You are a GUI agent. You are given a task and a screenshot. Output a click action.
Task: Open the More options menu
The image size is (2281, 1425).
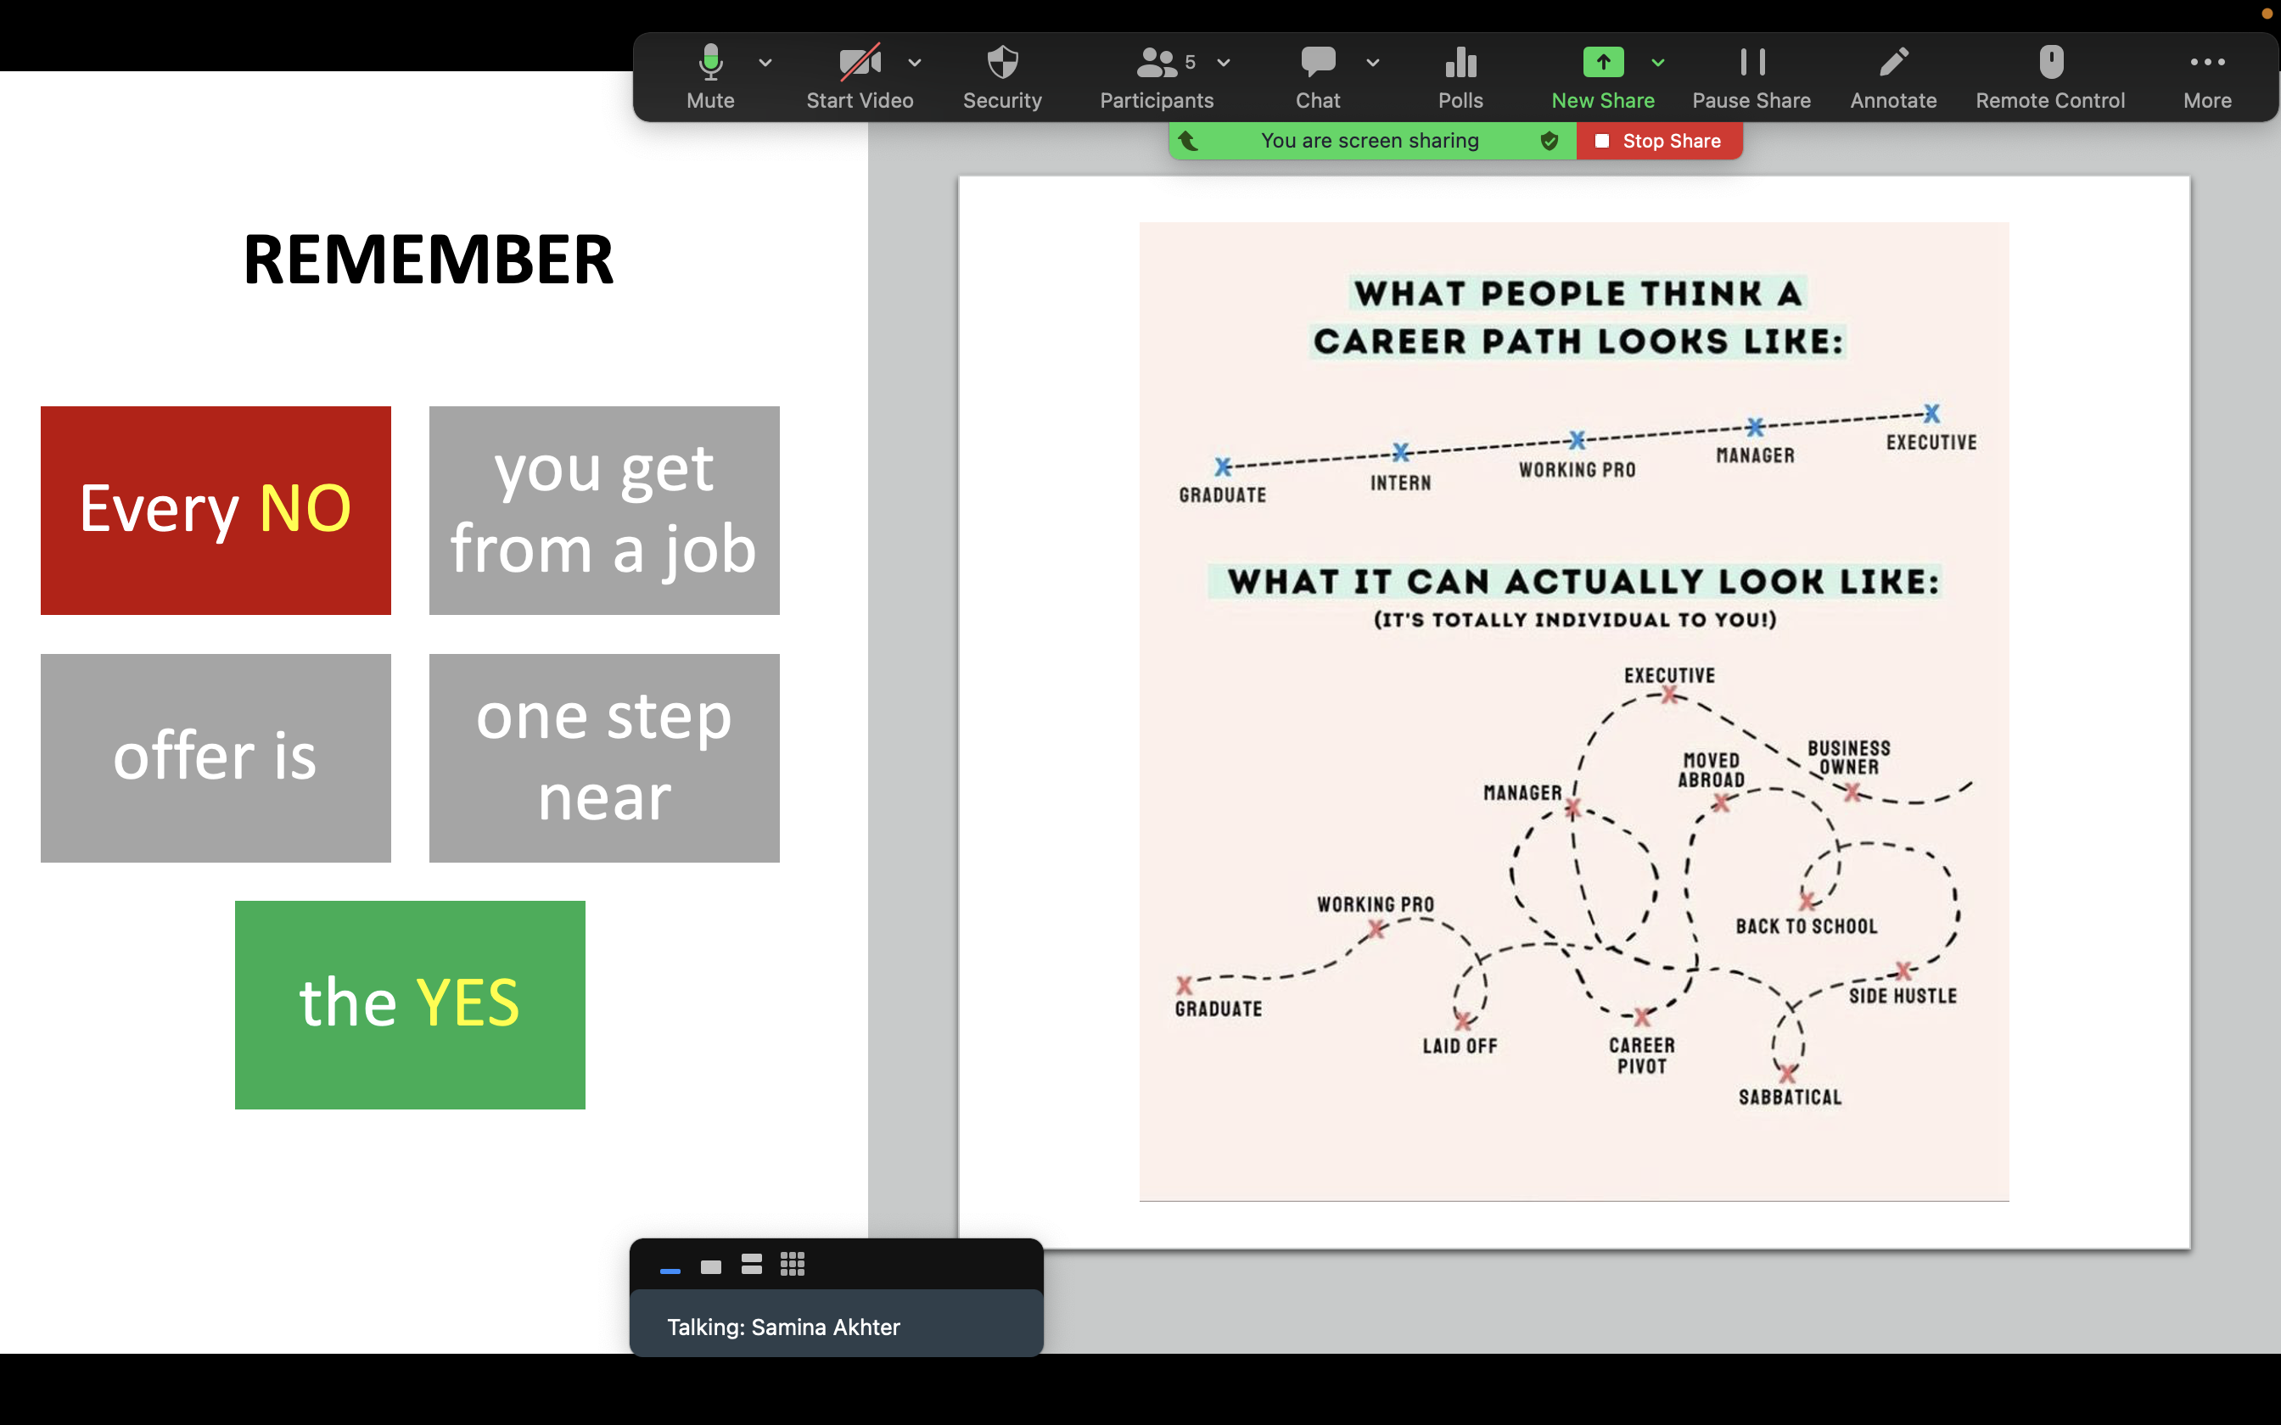coord(2206,75)
